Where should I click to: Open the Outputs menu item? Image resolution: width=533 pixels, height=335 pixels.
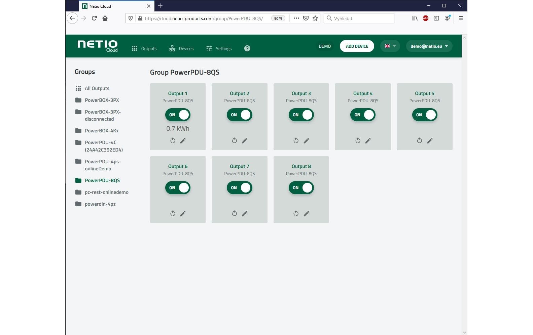tap(144, 49)
